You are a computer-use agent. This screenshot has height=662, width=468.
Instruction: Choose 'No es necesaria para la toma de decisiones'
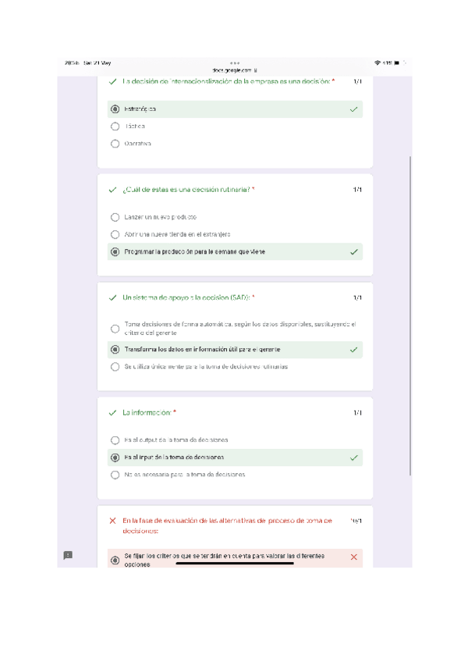pyautogui.click(x=115, y=475)
